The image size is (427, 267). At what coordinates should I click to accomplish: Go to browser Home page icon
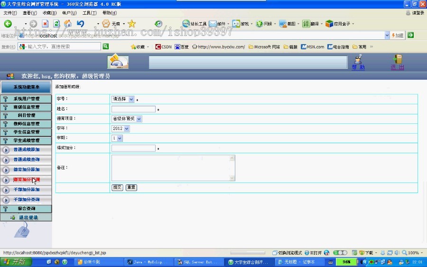click(68, 24)
